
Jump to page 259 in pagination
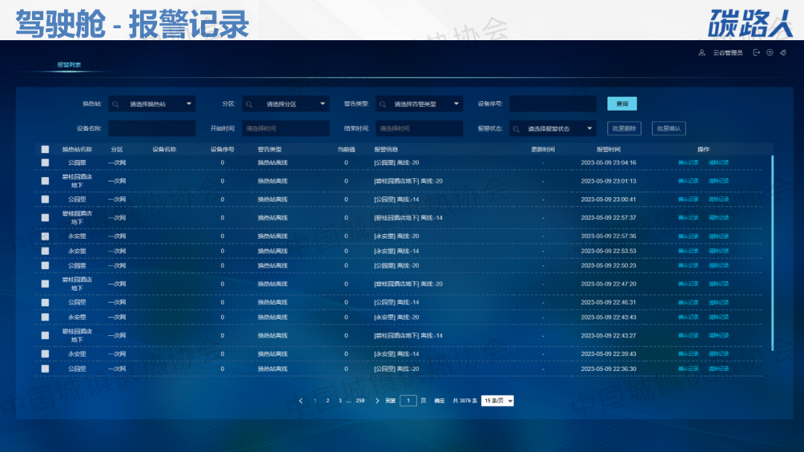360,401
